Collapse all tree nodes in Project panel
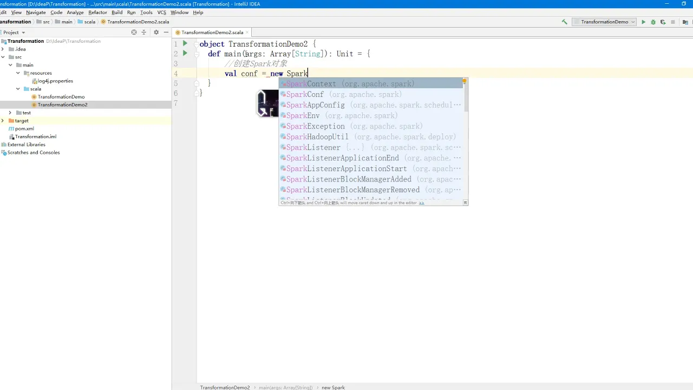 point(144,32)
